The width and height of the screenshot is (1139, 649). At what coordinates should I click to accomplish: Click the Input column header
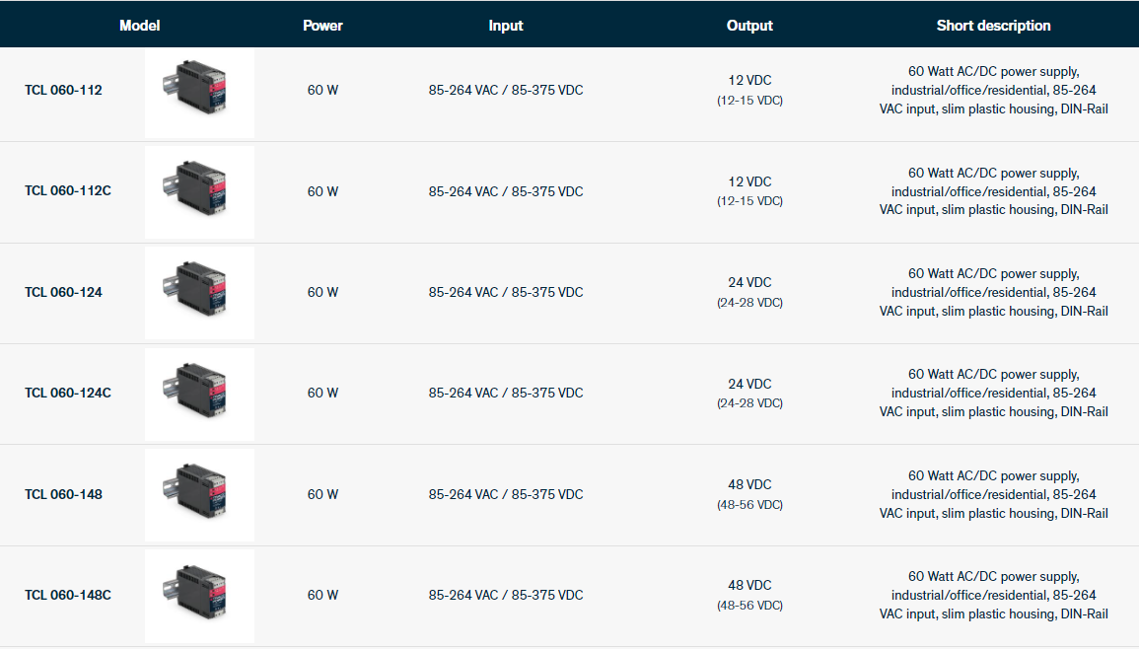(x=506, y=26)
